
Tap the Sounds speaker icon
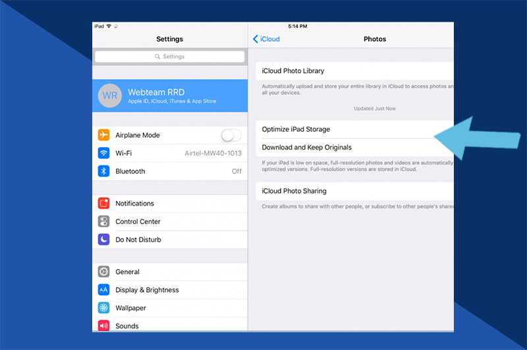(103, 326)
